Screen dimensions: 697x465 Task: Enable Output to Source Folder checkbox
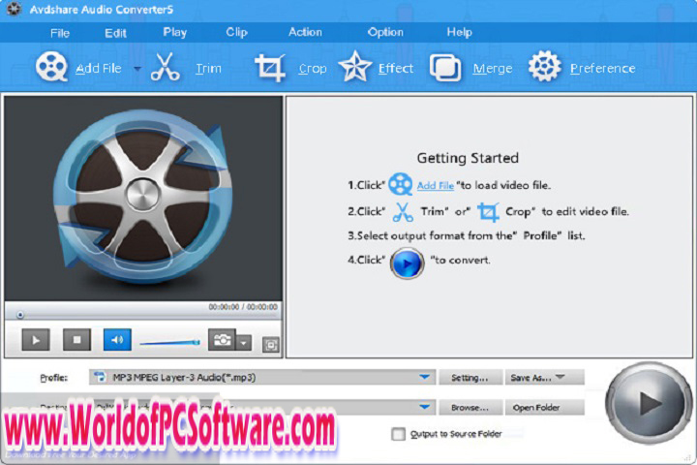tap(398, 434)
